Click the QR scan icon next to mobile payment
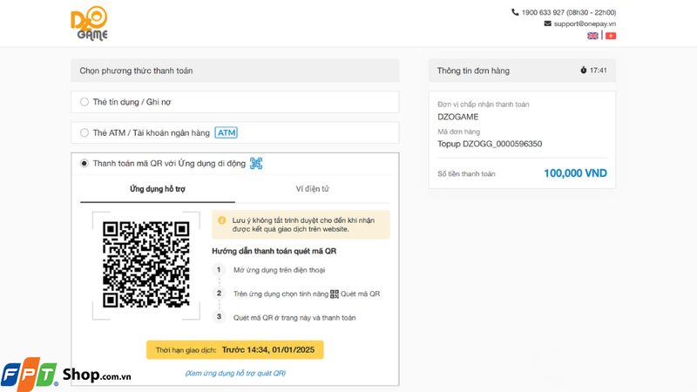 point(256,164)
